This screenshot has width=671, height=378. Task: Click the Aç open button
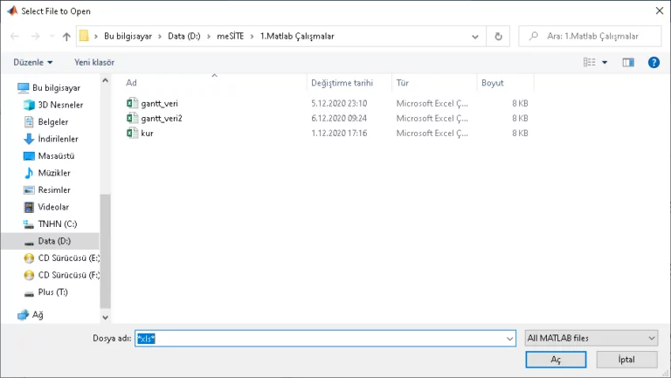pyautogui.click(x=556, y=360)
